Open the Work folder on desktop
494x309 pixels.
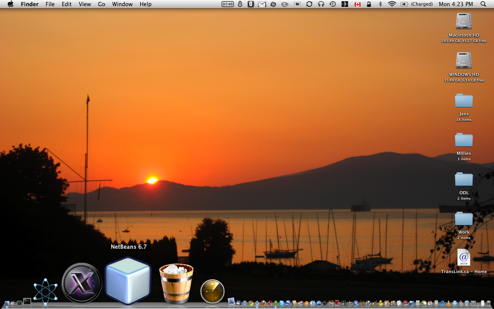464,219
